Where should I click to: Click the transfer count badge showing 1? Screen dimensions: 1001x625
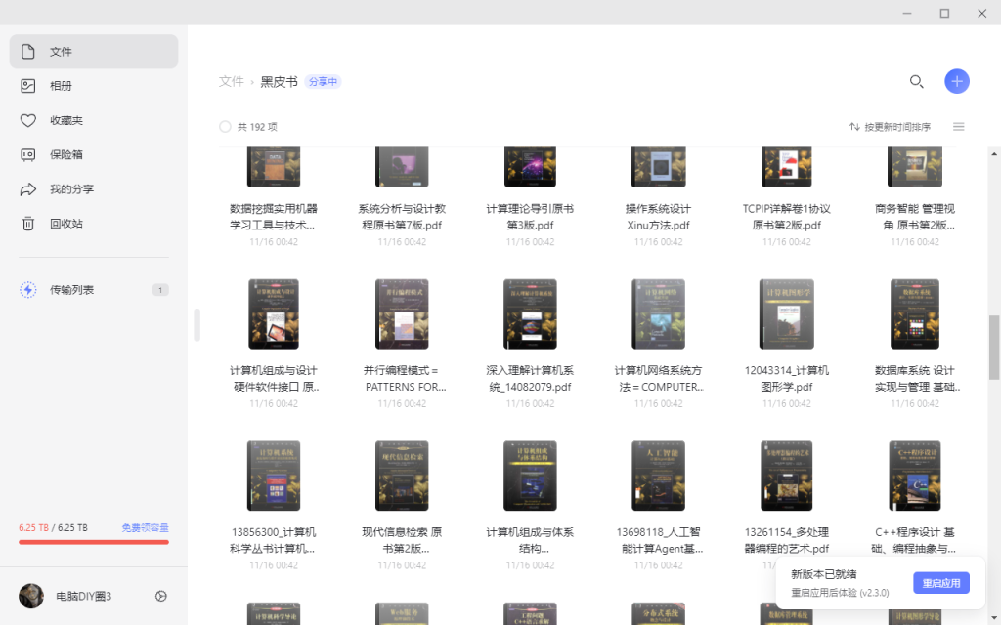[x=160, y=290]
